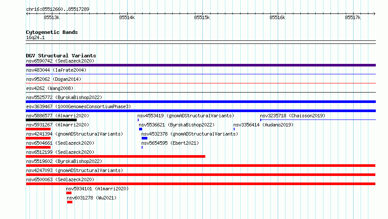
Task: Click the nsv6031278 (Wu2021) label
Action: pyautogui.click(x=92, y=198)
